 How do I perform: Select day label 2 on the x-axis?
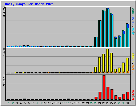13,103
